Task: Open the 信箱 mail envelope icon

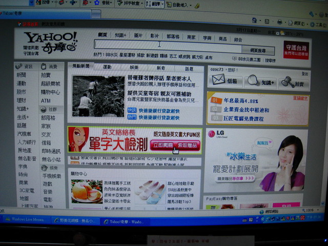Action: pyautogui.click(x=218, y=80)
